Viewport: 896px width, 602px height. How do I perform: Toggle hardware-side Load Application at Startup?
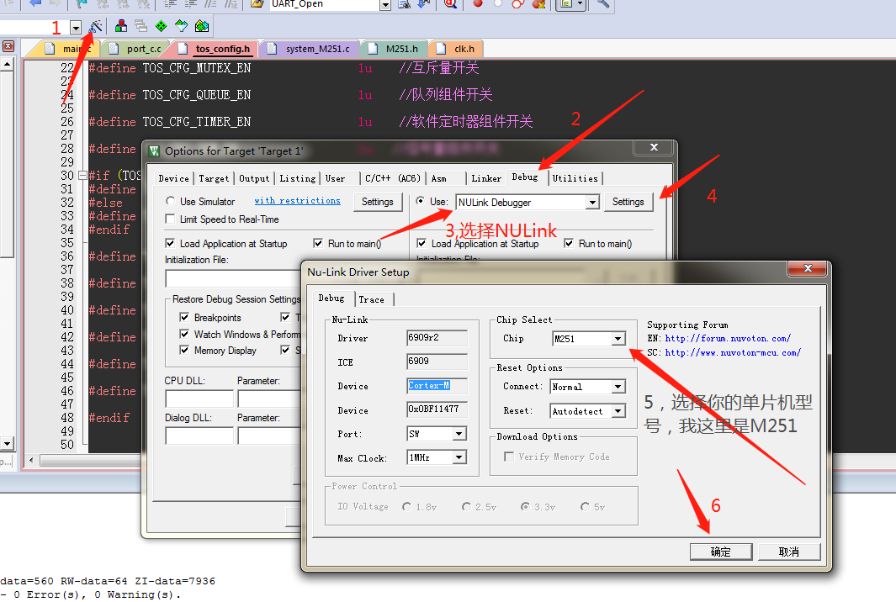(421, 243)
